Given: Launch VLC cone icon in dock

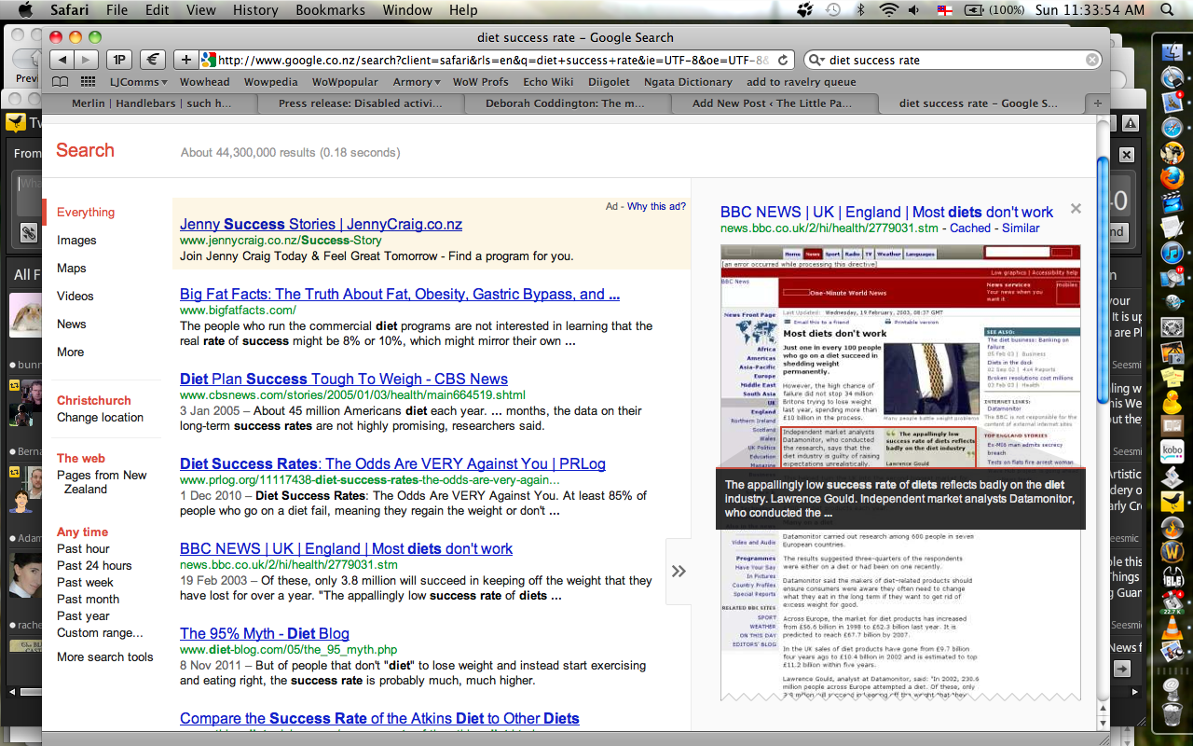Looking at the screenshot, I should (x=1172, y=628).
